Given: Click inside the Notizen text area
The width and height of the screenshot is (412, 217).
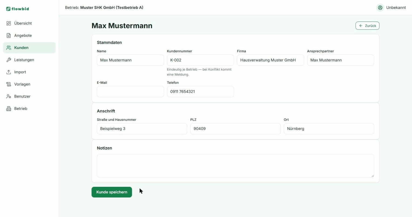Looking at the screenshot, I should 235,166.
